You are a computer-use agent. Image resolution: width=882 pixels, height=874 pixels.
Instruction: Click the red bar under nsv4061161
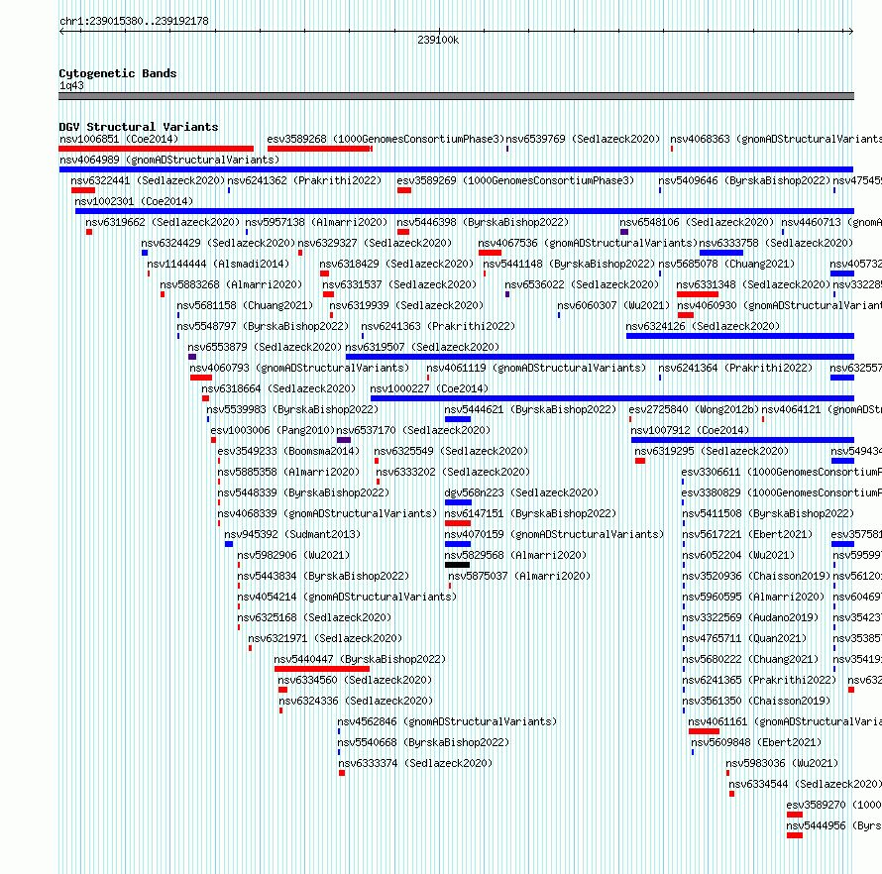click(704, 731)
